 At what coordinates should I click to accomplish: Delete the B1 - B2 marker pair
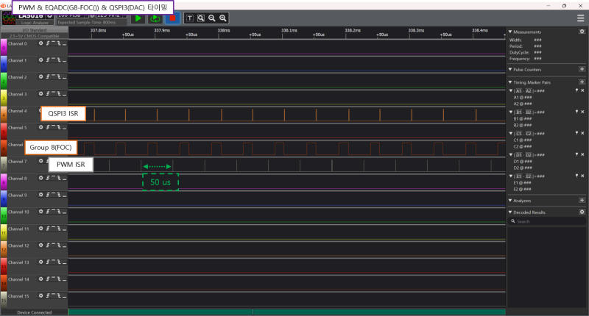[x=582, y=112]
